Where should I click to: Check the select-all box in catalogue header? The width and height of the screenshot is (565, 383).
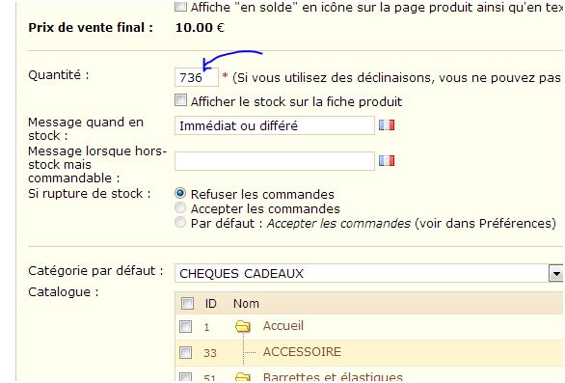click(187, 303)
